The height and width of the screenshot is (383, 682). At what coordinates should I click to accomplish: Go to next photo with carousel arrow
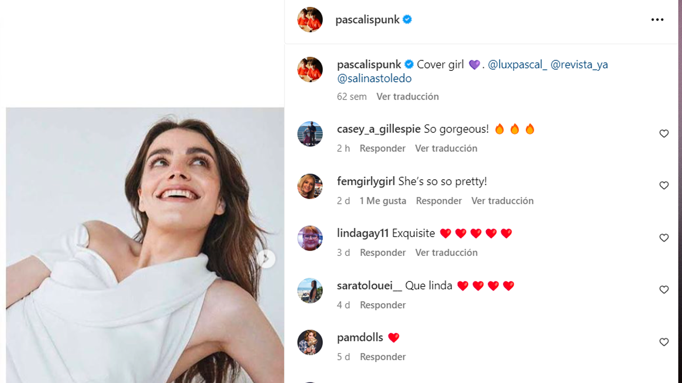point(266,259)
